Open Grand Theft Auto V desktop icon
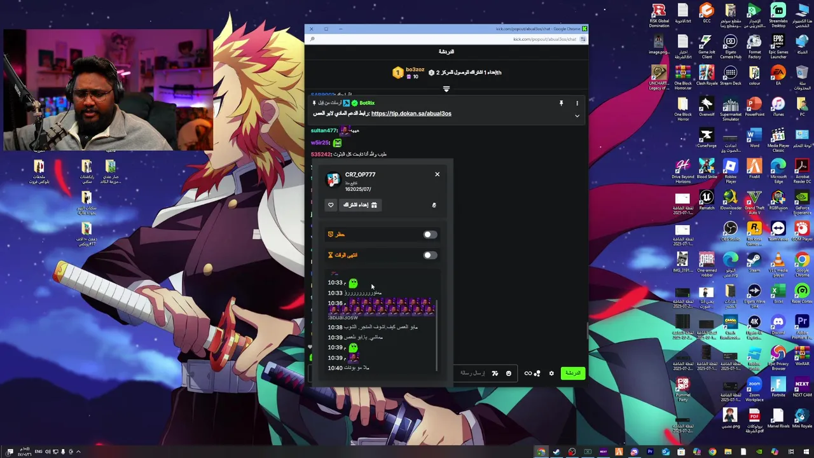 point(754,202)
